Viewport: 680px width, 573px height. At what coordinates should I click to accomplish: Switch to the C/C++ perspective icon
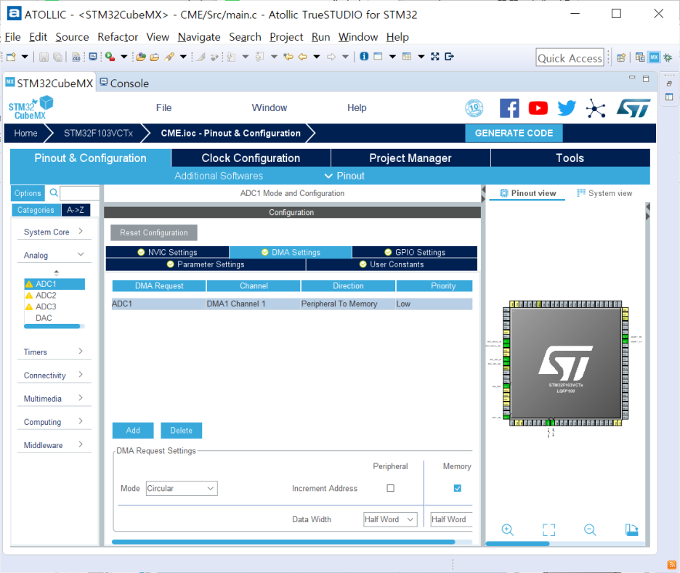coord(639,57)
